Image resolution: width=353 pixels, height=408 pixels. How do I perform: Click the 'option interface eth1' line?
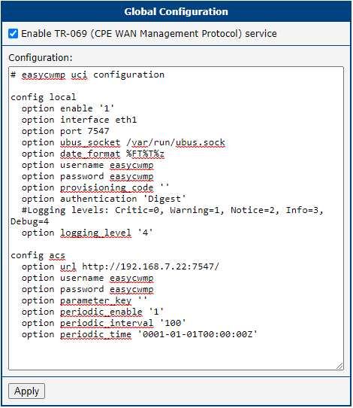tap(79, 120)
